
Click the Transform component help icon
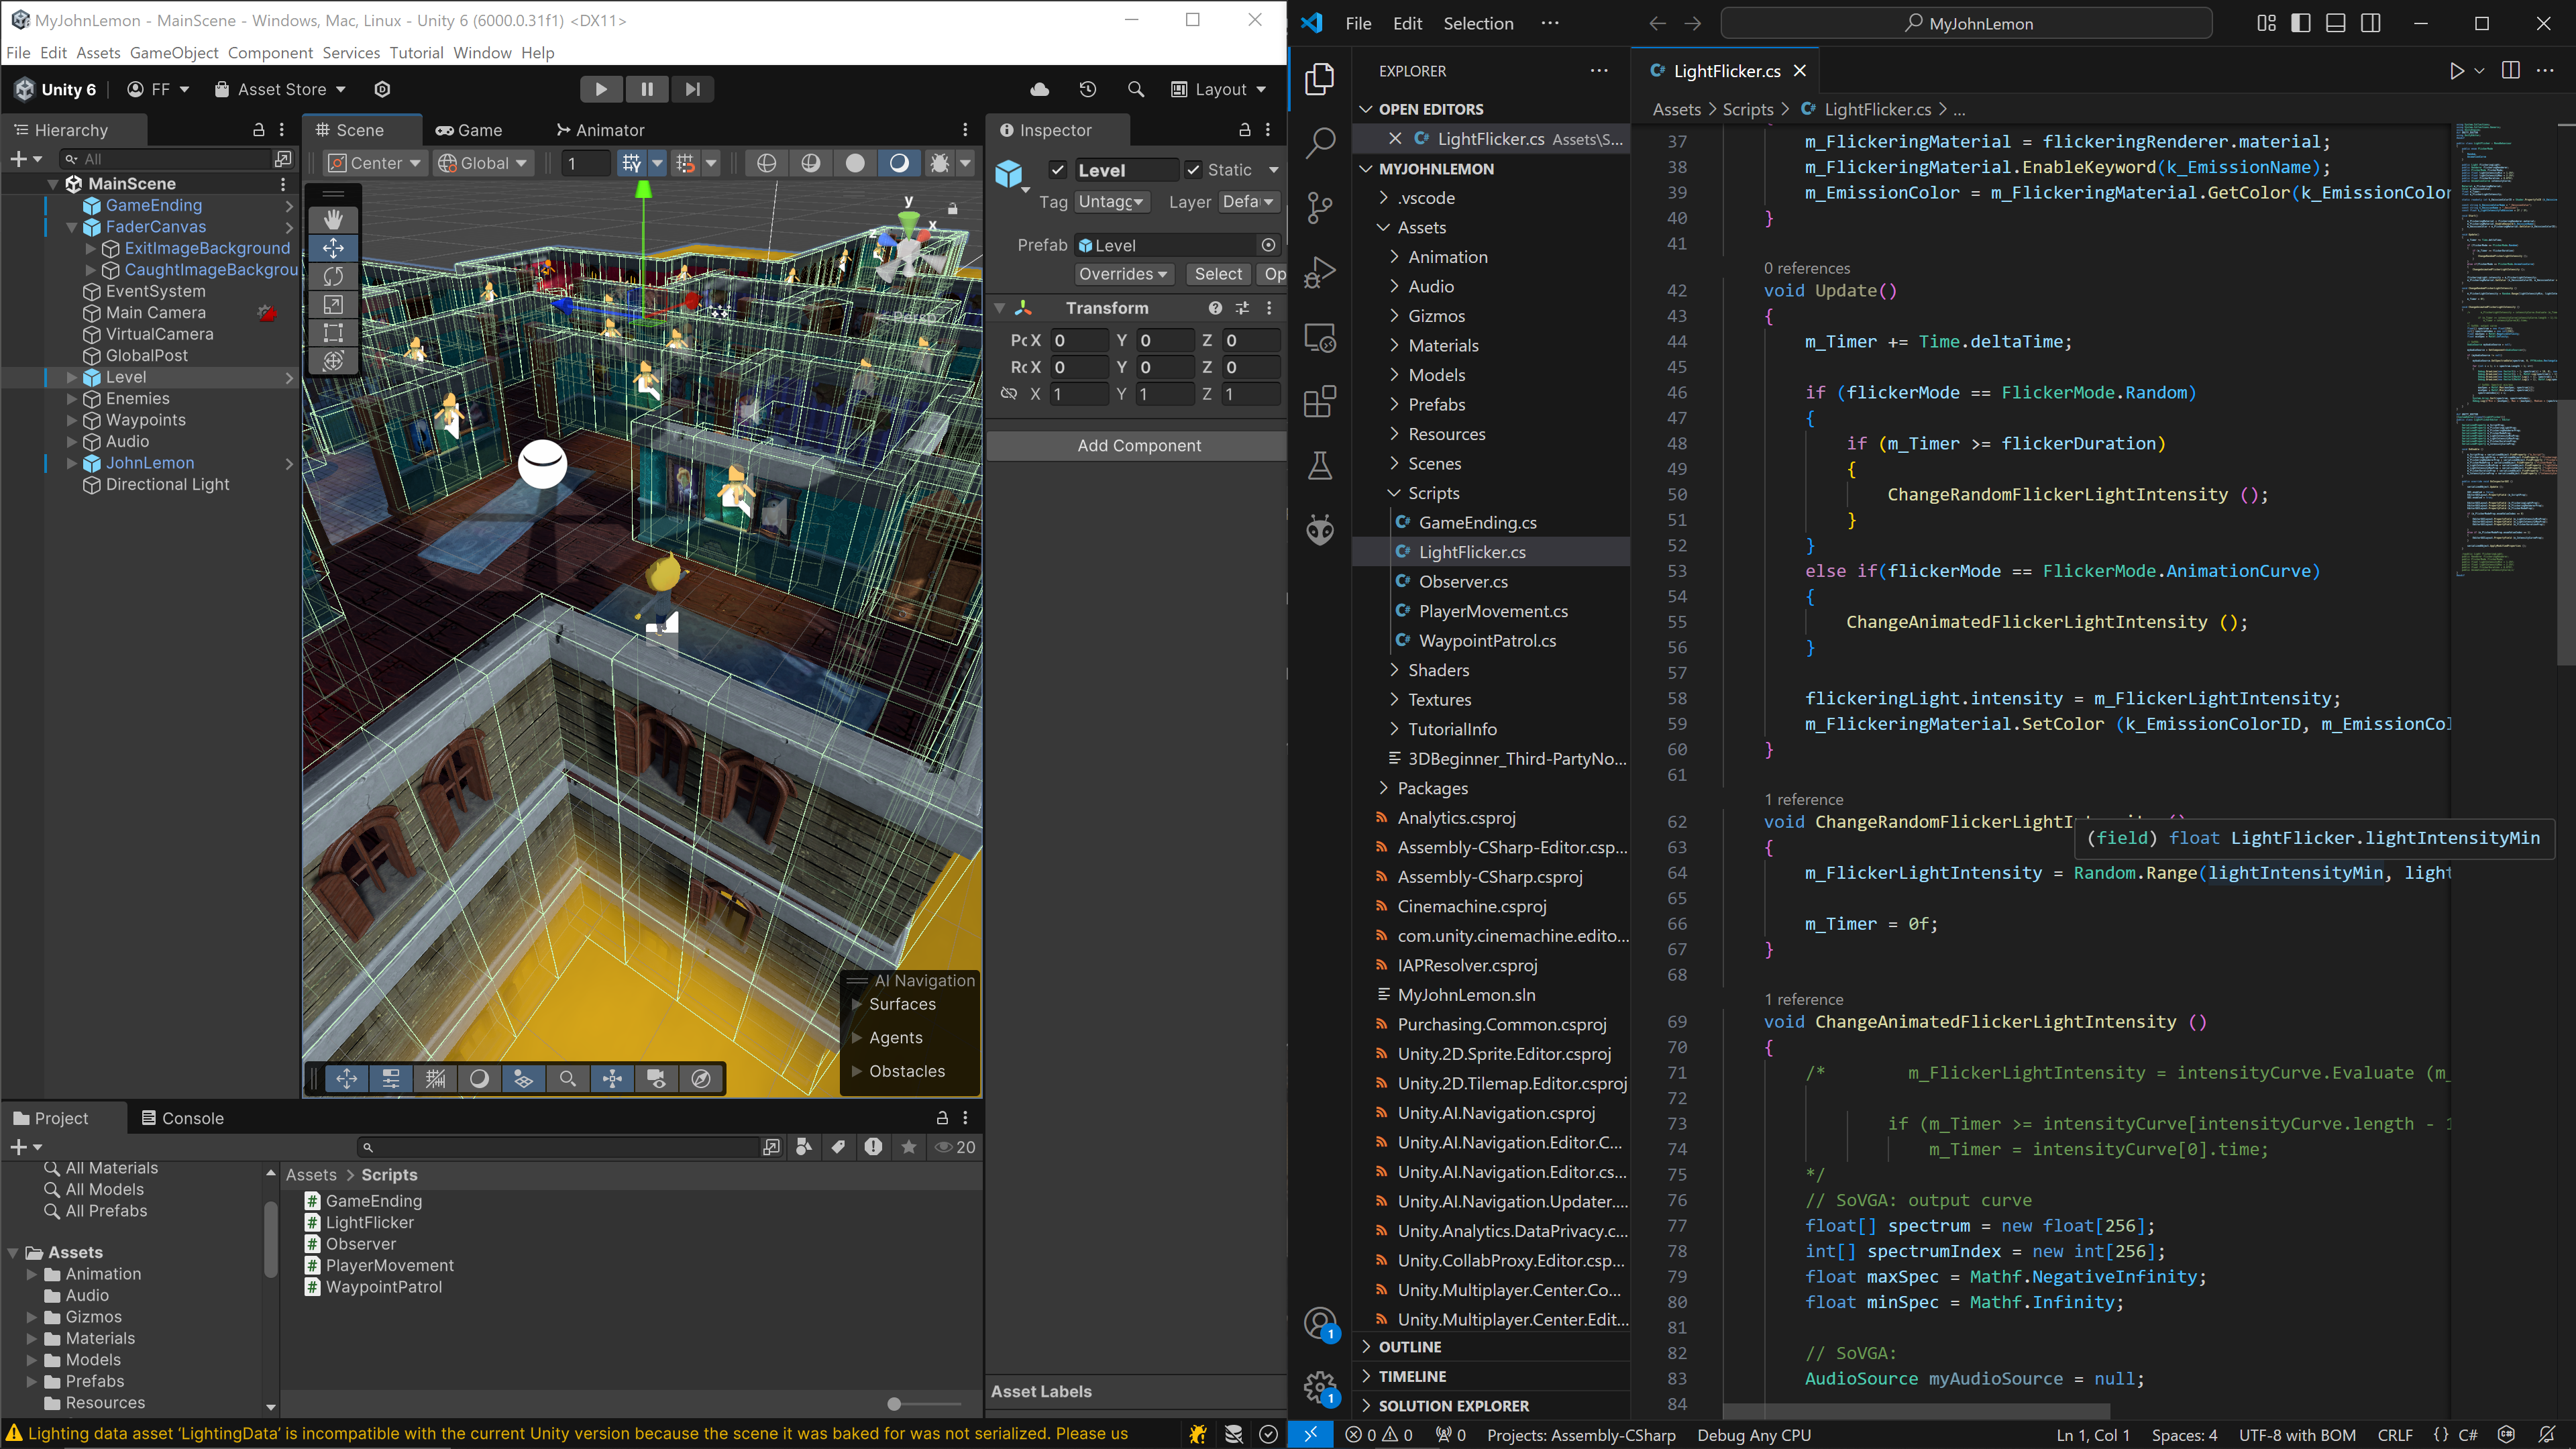1215,308
